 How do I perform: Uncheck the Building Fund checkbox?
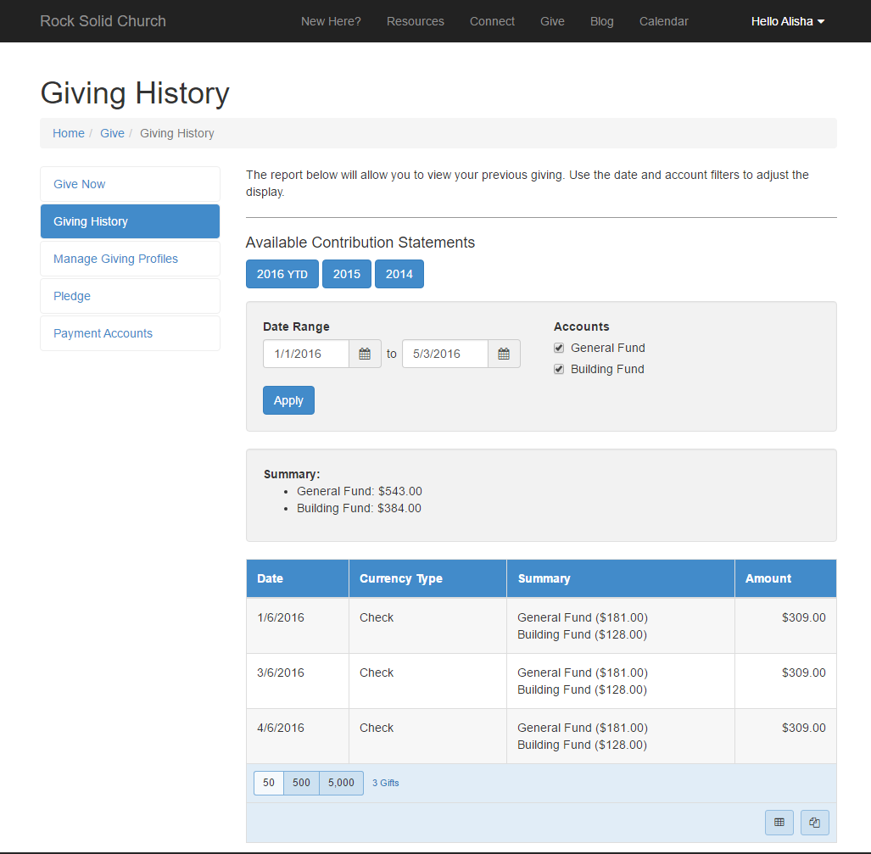click(x=559, y=369)
